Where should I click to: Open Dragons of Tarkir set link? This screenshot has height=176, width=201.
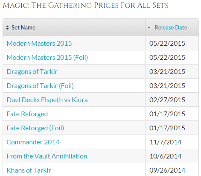pos(32,71)
